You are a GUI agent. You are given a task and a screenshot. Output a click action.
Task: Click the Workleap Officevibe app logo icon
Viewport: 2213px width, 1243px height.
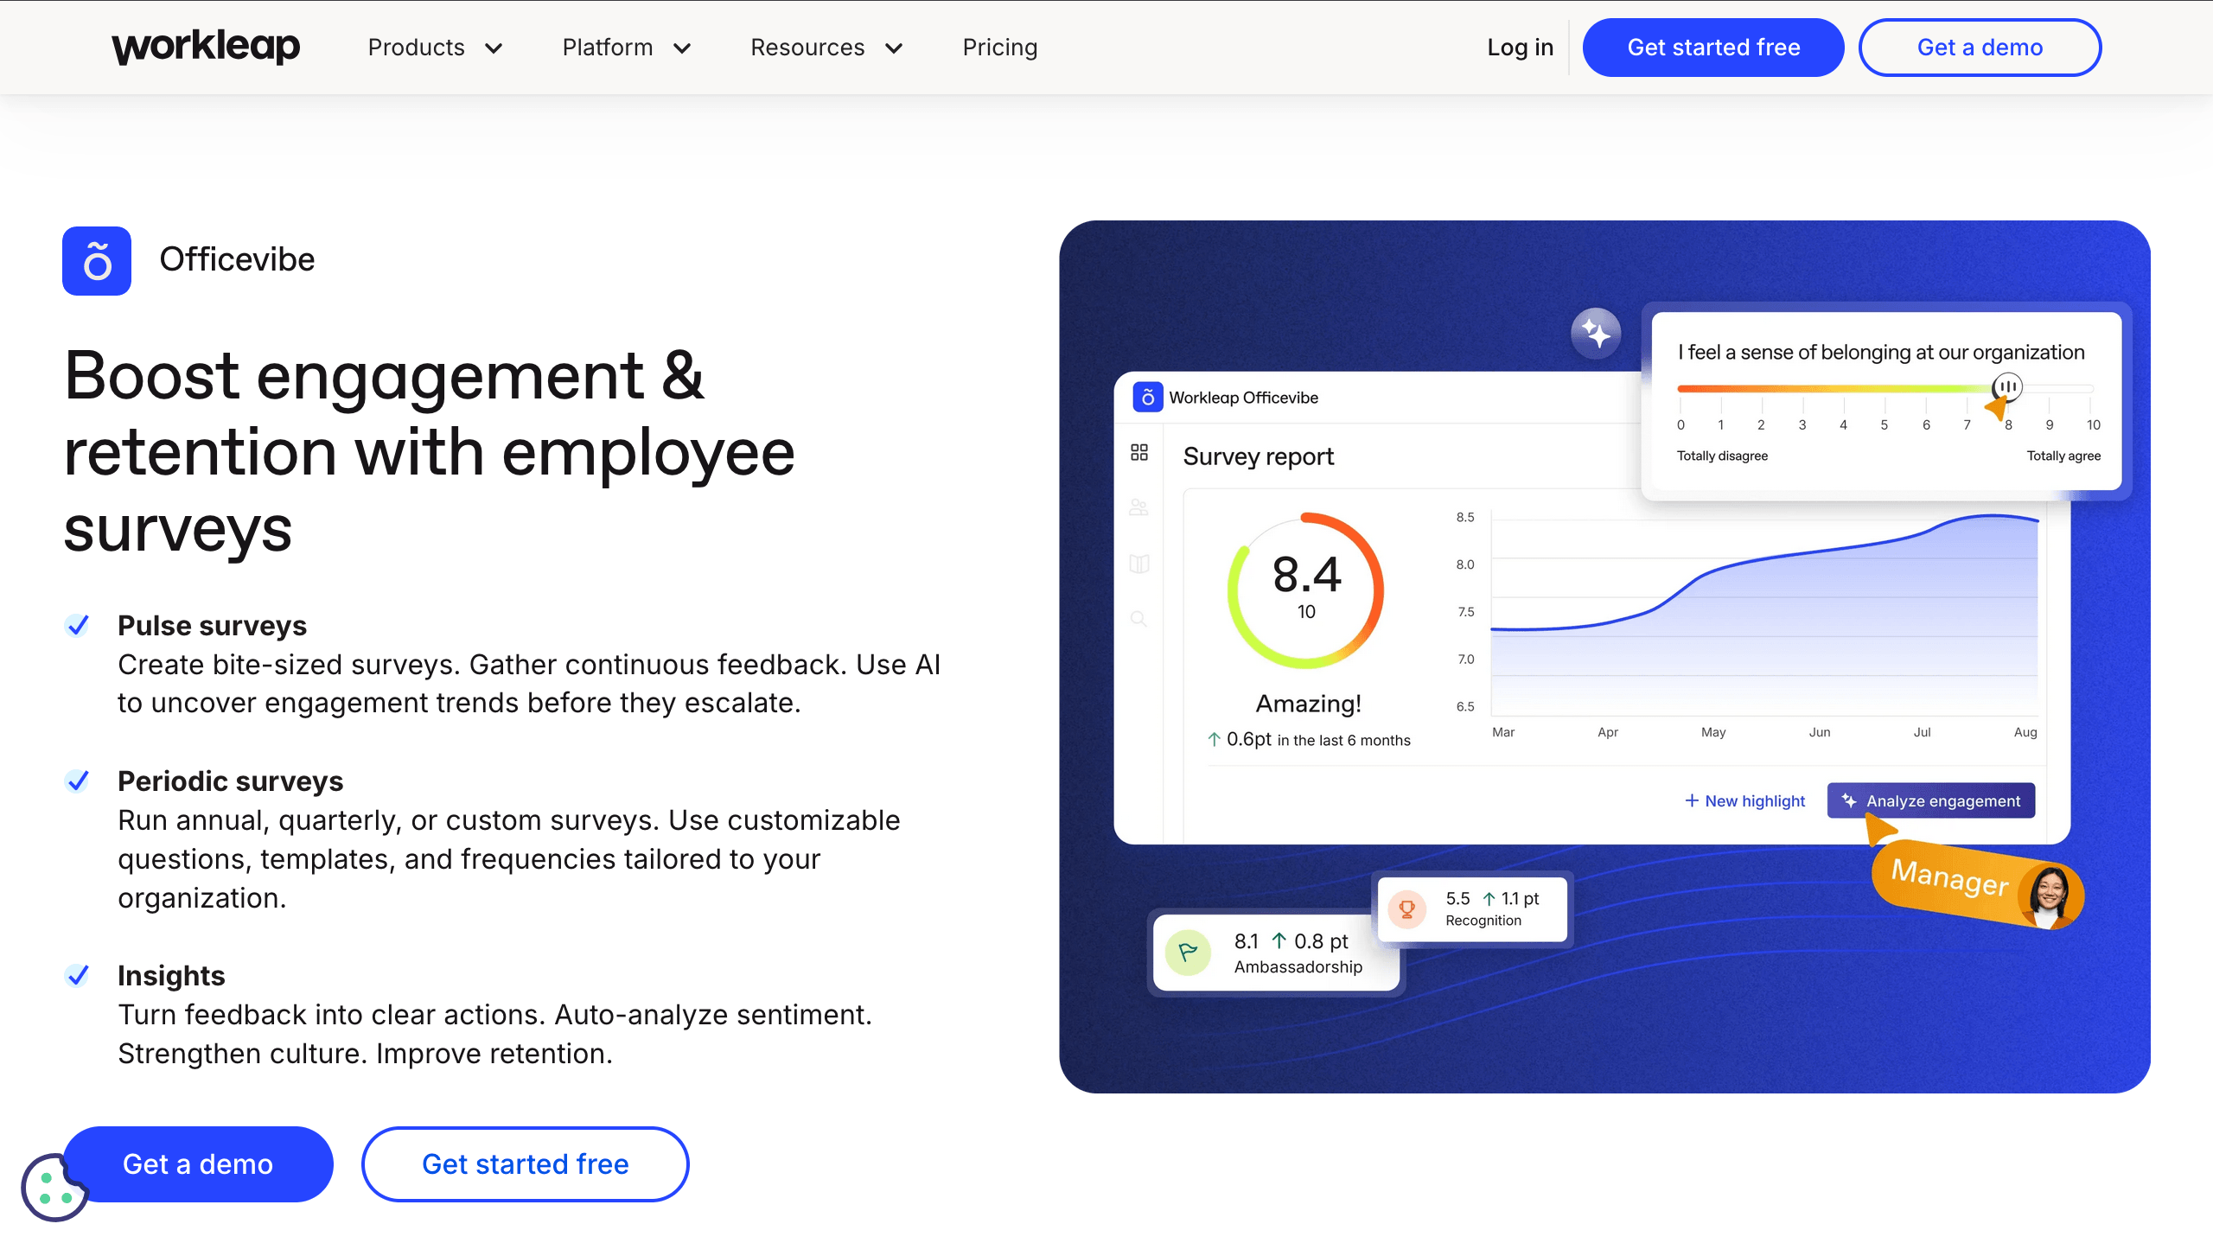1146,397
